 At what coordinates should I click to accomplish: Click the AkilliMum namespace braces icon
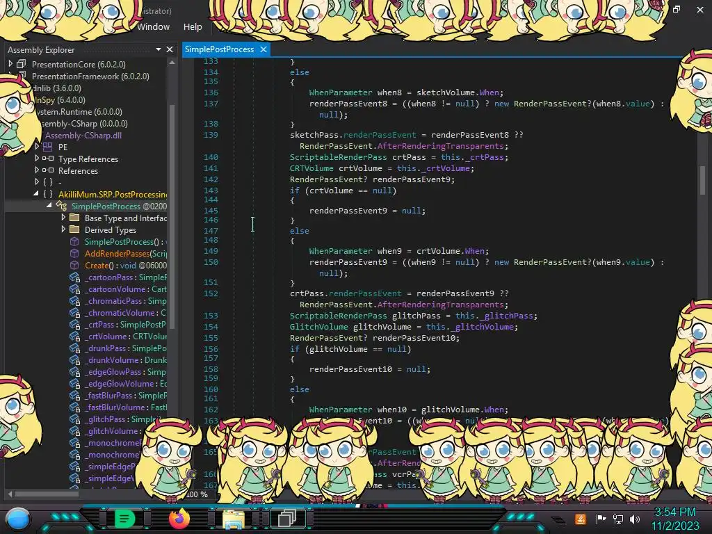48,194
